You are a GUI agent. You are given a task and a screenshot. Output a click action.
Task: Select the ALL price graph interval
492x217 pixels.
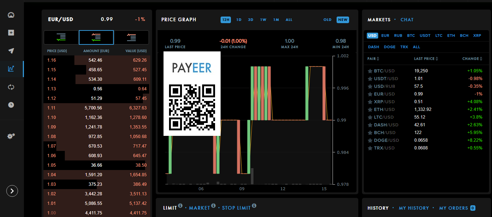pyautogui.click(x=289, y=20)
